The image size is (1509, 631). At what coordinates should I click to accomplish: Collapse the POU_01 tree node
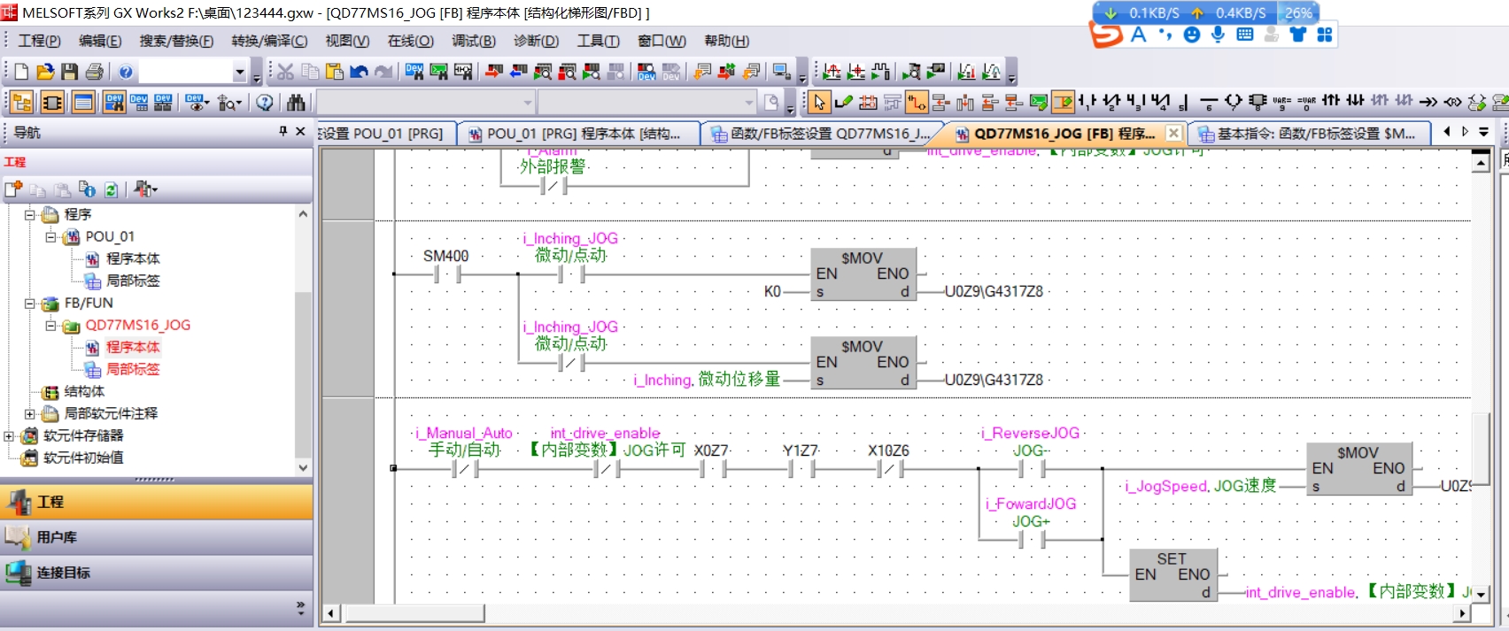coord(51,237)
